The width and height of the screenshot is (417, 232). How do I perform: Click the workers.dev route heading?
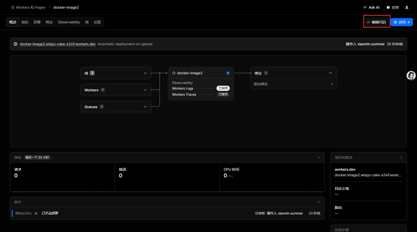345,169
